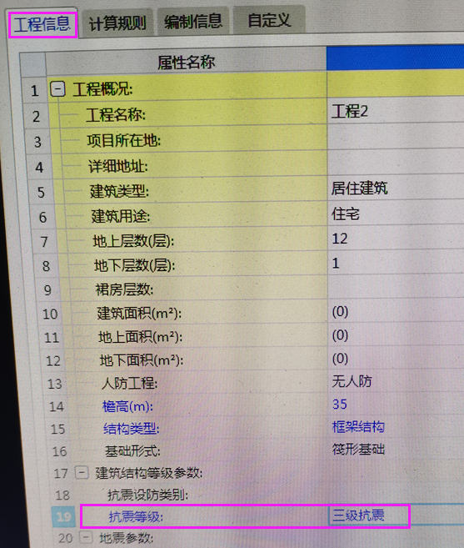Click the empty 详细地址 value cell
Screen dimensions: 464x548
coord(395,163)
